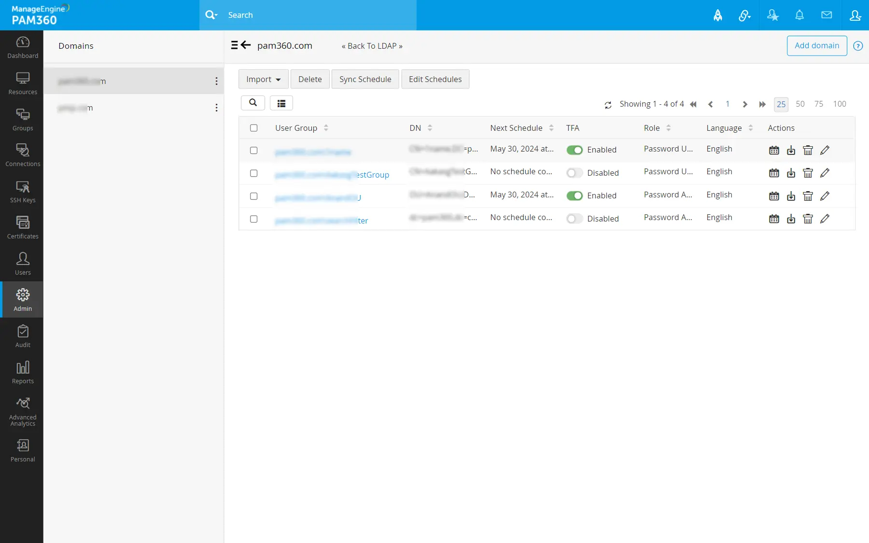Enable TFA for the second user group

574,173
